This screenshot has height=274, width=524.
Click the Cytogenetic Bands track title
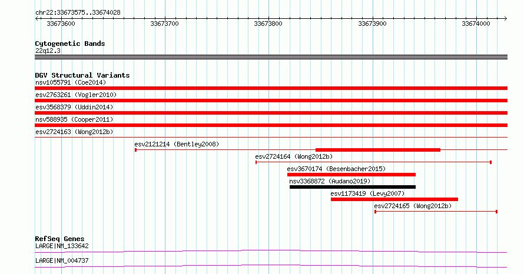(70, 44)
